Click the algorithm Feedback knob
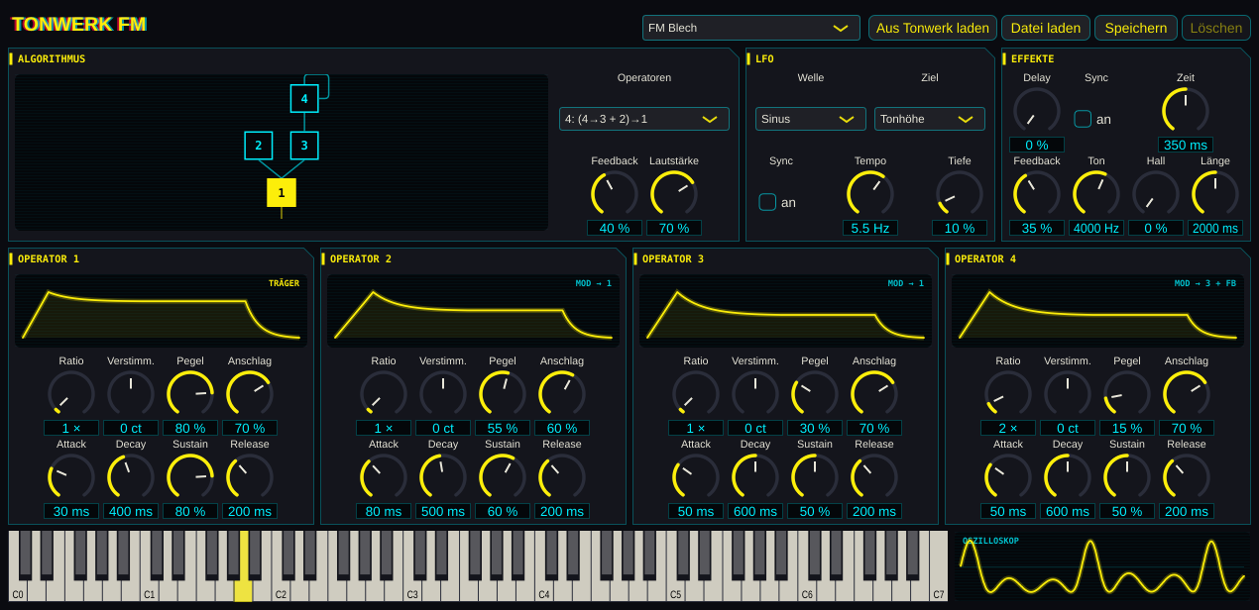Viewport: 1259px width, 610px height. point(615,194)
